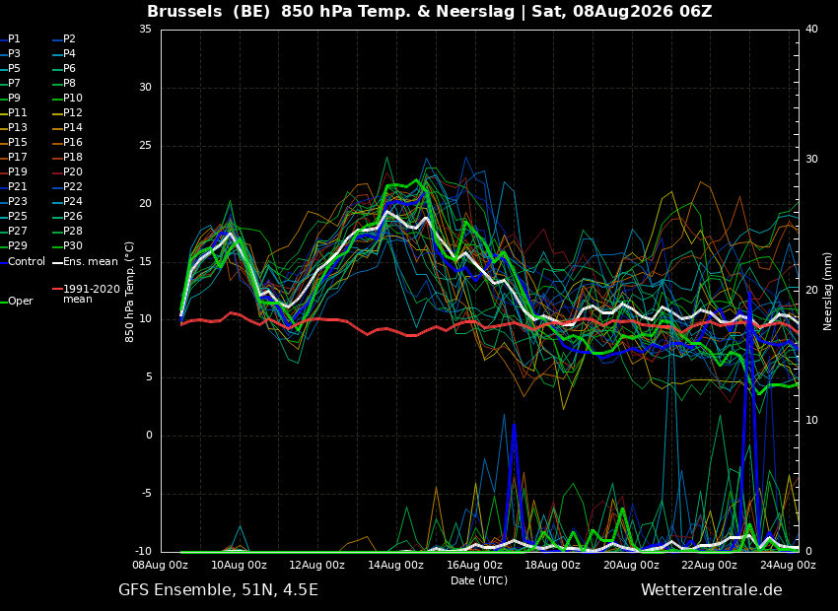
Task: Select the P24 legend label
Action: click(73, 201)
